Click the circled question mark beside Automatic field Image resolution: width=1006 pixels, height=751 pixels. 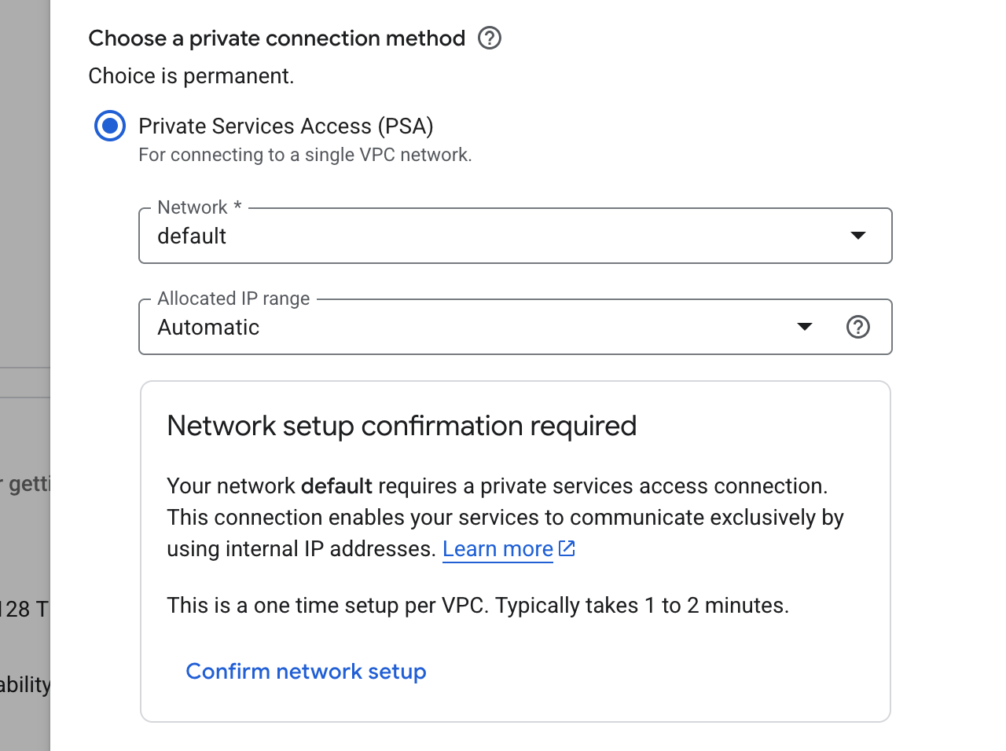858,327
